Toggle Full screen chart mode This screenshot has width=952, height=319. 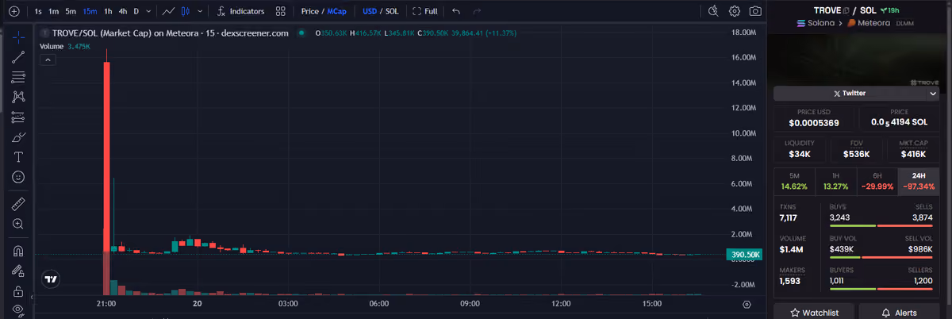click(425, 11)
